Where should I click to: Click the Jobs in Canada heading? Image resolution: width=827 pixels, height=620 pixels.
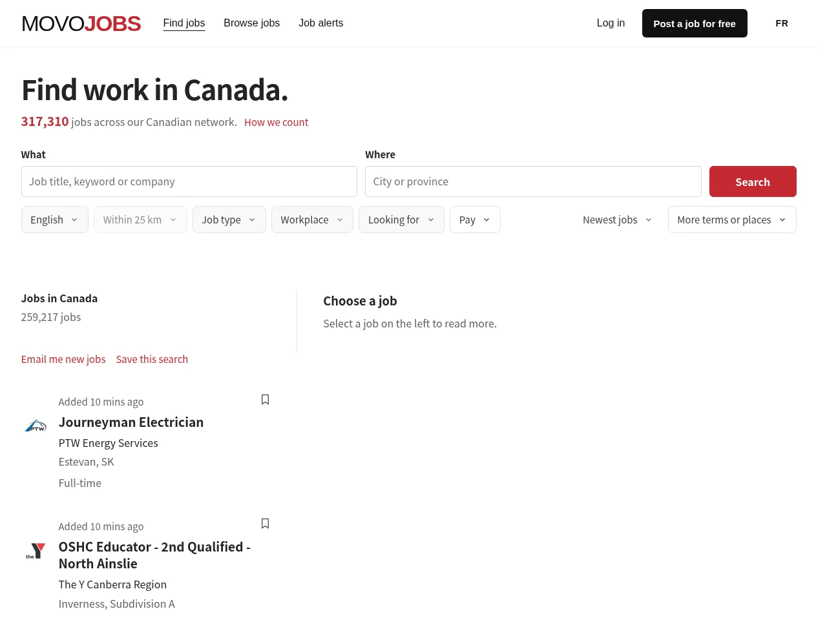[59, 298]
